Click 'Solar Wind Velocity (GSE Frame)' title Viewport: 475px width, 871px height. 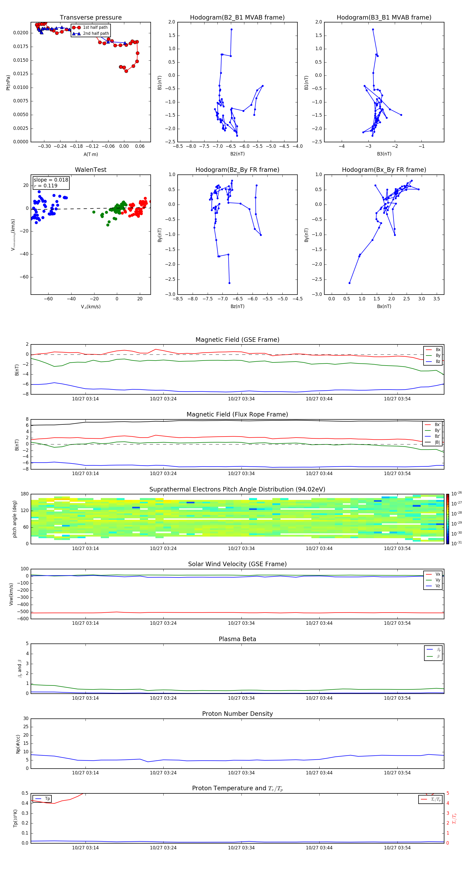pyautogui.click(x=237, y=564)
